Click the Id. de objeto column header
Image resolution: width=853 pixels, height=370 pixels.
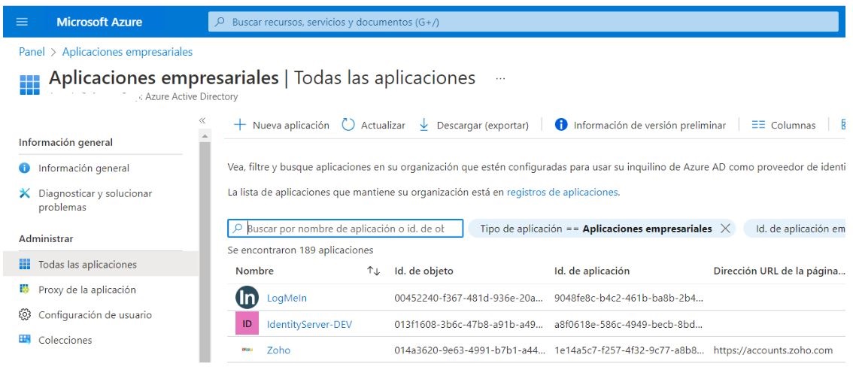click(x=423, y=271)
